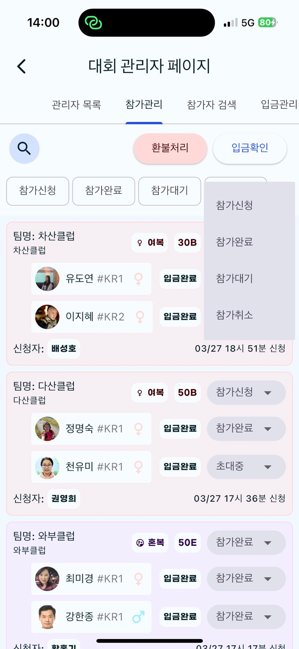The width and height of the screenshot is (299, 649).
Task: Open 와부클럽 team 참가완료 status dropdown
Action: (246, 543)
